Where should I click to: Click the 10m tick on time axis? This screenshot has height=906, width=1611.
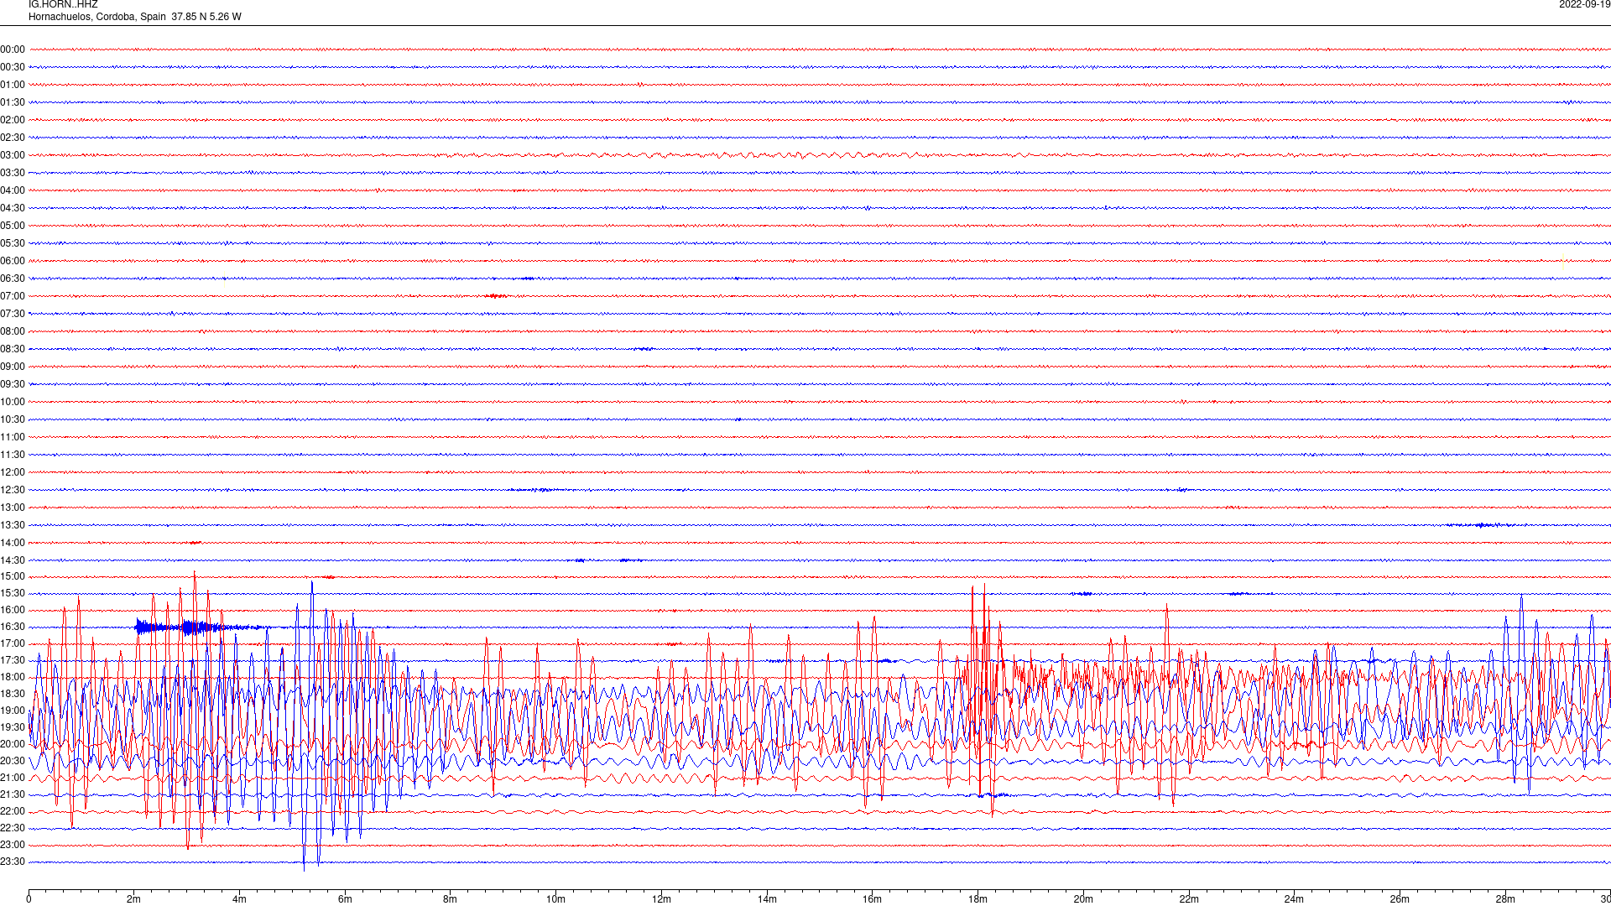tap(555, 899)
